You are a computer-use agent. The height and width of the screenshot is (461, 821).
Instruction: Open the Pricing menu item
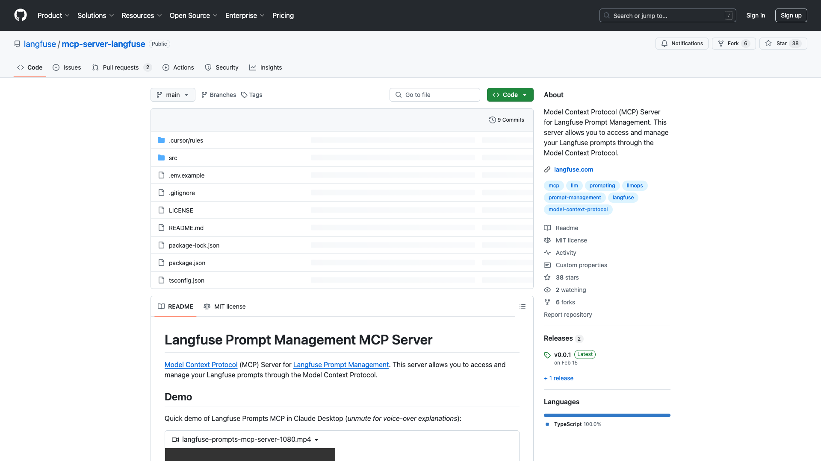coord(283,15)
